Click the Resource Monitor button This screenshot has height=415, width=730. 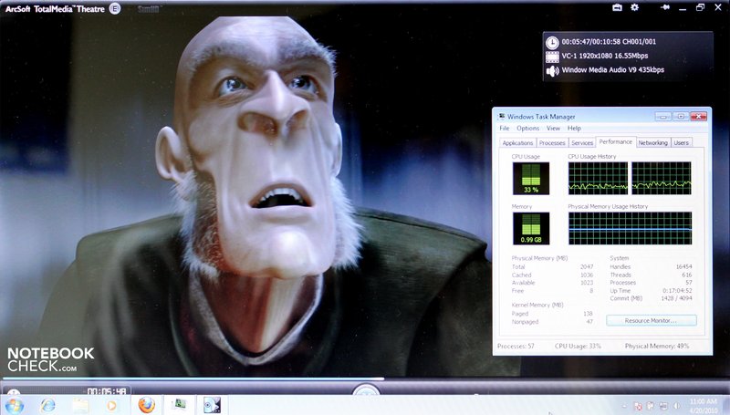click(651, 320)
